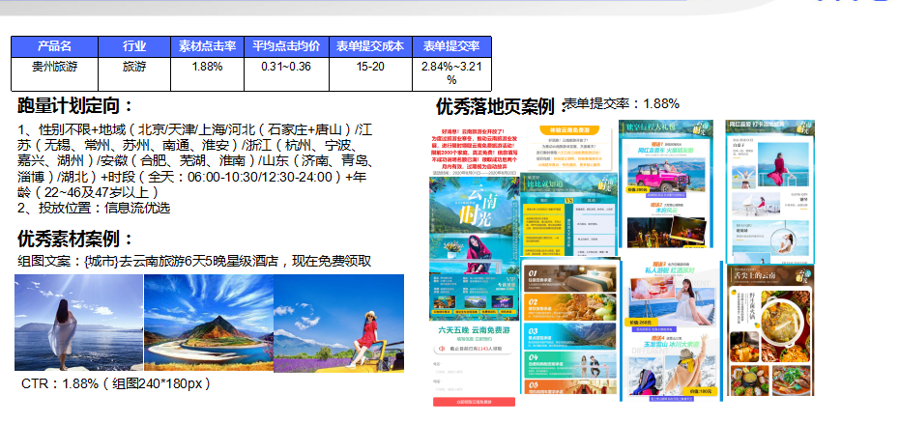Viewport: 899px width, 423px height.
Task: Select the 2.84%~3.21% table cell
Action: pos(451,72)
